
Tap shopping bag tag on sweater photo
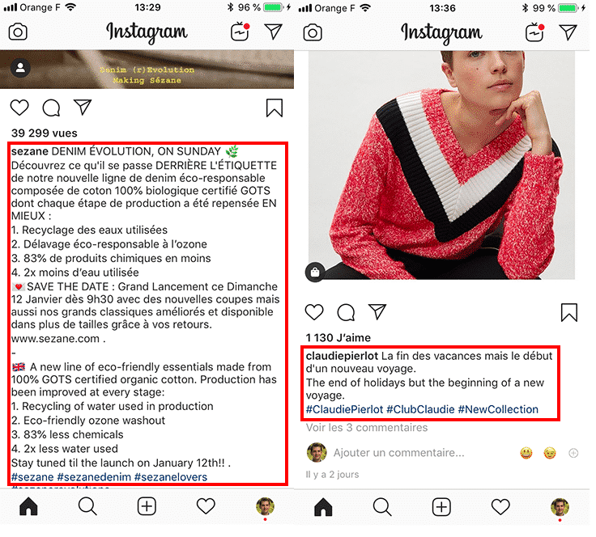(x=315, y=272)
